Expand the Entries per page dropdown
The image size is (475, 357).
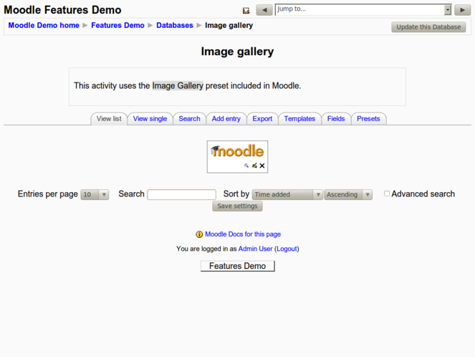(x=95, y=194)
